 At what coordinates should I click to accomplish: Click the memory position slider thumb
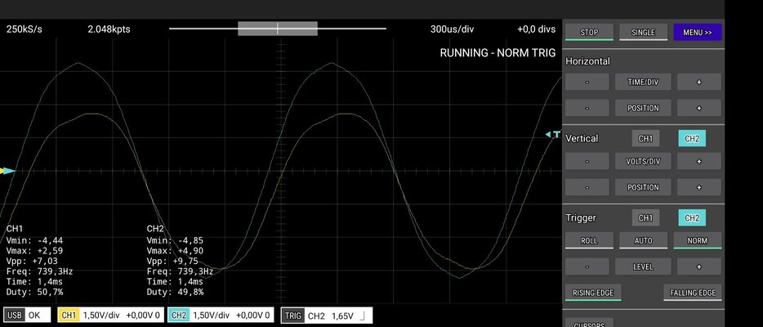(x=278, y=29)
